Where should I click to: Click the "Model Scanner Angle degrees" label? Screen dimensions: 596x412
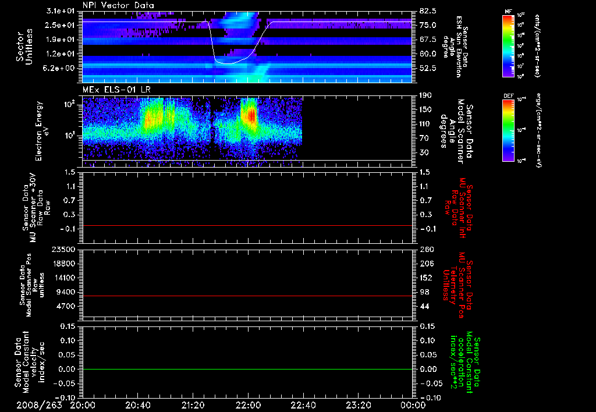coord(457,132)
